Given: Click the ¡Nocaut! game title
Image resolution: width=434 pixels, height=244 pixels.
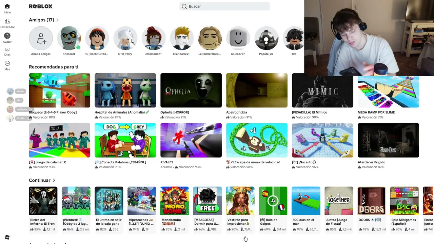Looking at the screenshot, I should 304,162.
